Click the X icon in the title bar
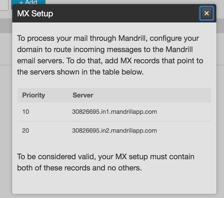Screen dimensions: 224x198 206,14
